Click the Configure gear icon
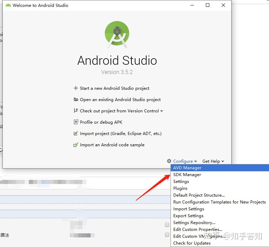The width and height of the screenshot is (269, 247). (x=169, y=161)
